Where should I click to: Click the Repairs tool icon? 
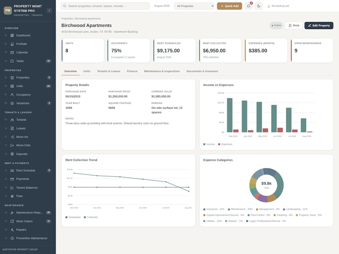(x=12, y=230)
